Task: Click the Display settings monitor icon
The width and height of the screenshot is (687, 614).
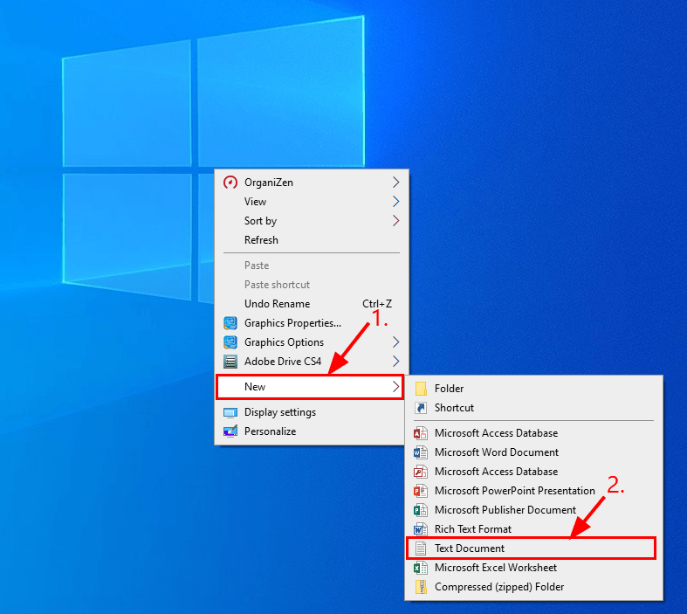Action: 230,412
